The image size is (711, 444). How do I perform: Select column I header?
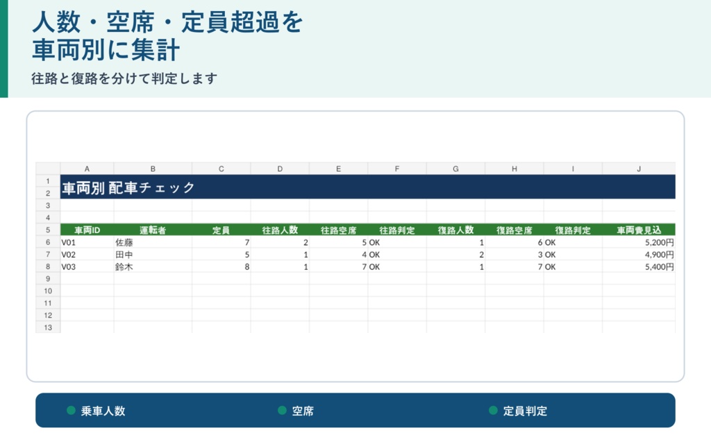573,169
